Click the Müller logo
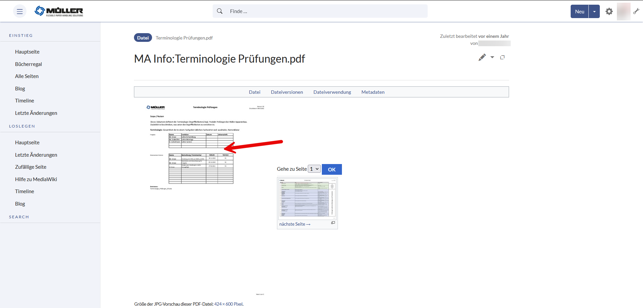 pos(59,11)
